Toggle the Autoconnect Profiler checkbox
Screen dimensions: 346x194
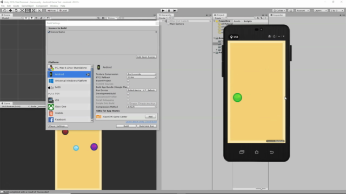[128, 97]
